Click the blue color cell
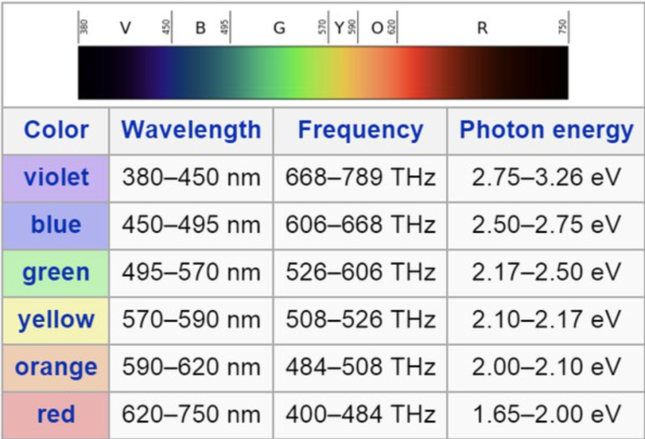The image size is (645, 439). [x=55, y=225]
